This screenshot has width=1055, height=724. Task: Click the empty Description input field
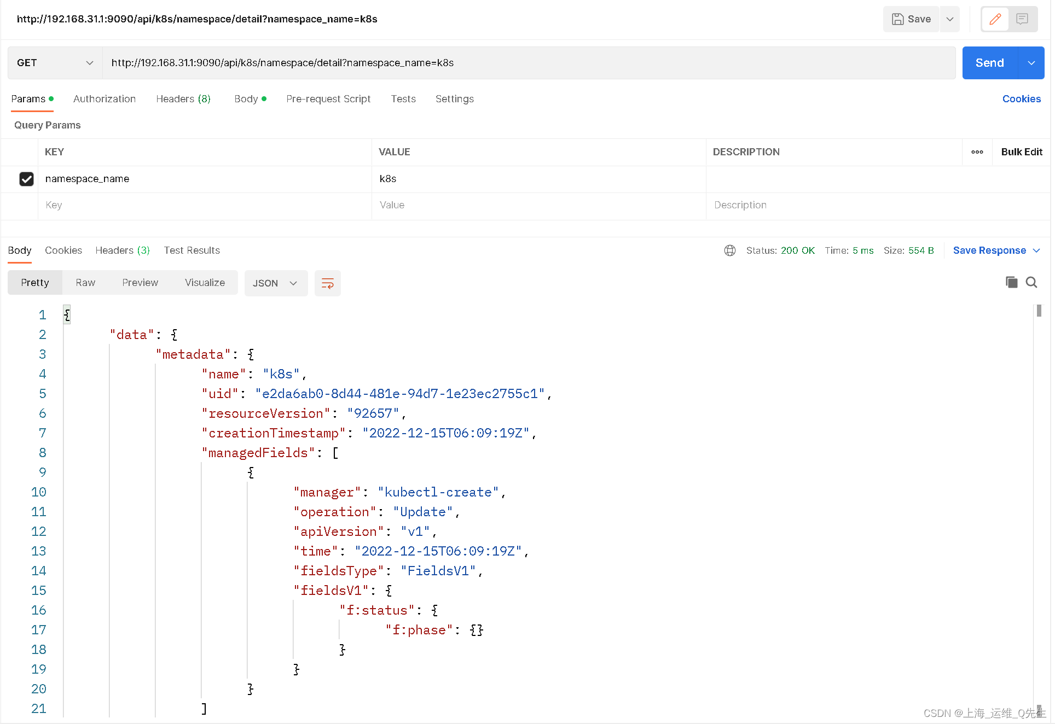point(878,205)
